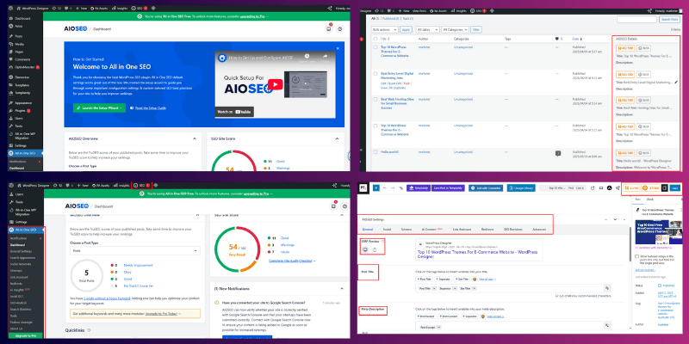
Task: Click the SEO item in overview dashboard admin bar
Action: click(141, 185)
